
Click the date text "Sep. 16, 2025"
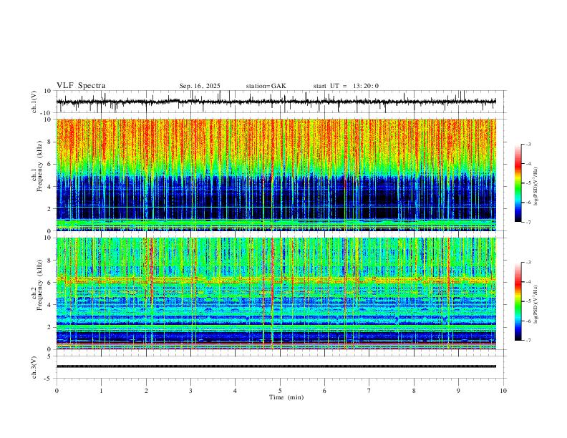[x=200, y=86]
